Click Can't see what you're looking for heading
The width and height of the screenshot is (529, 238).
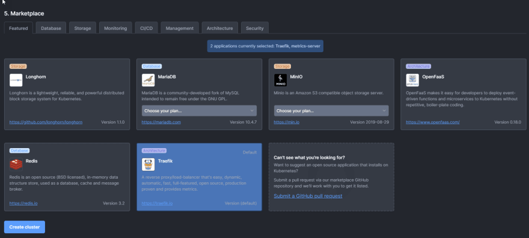click(x=309, y=158)
